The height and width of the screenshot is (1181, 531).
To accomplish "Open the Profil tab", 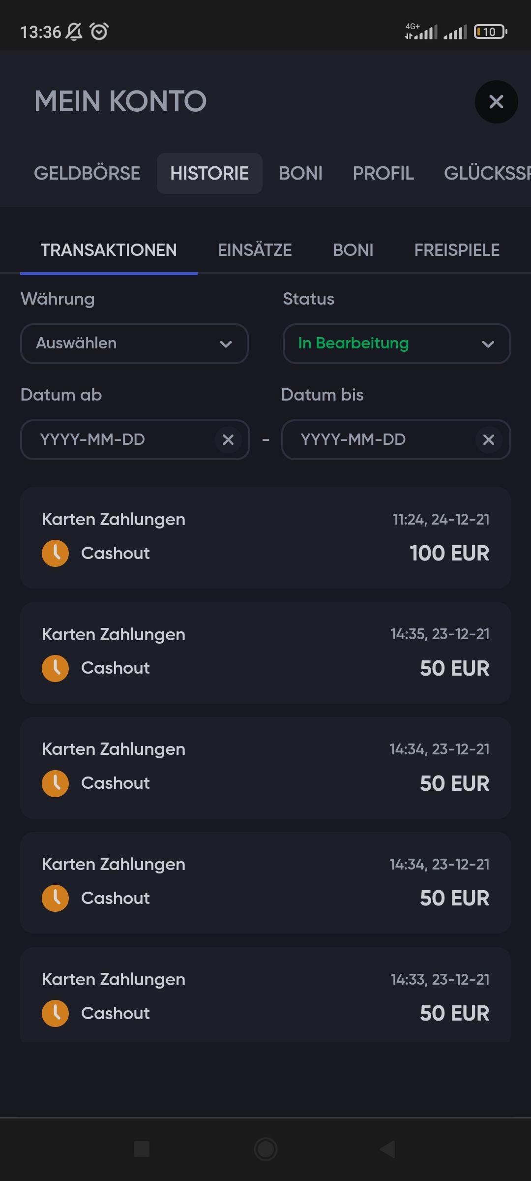I will (x=383, y=173).
